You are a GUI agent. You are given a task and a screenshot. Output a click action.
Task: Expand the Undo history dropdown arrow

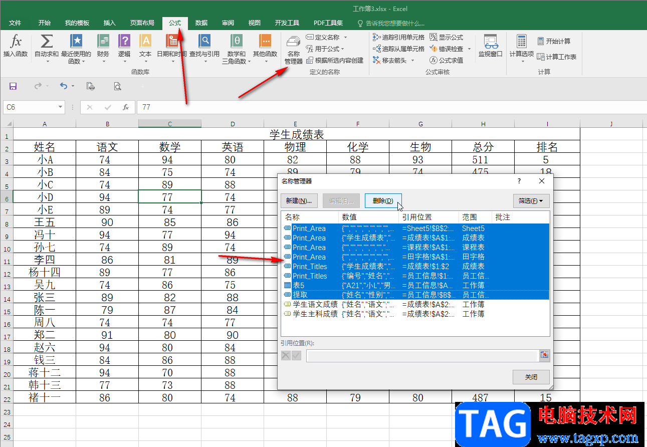click(73, 86)
